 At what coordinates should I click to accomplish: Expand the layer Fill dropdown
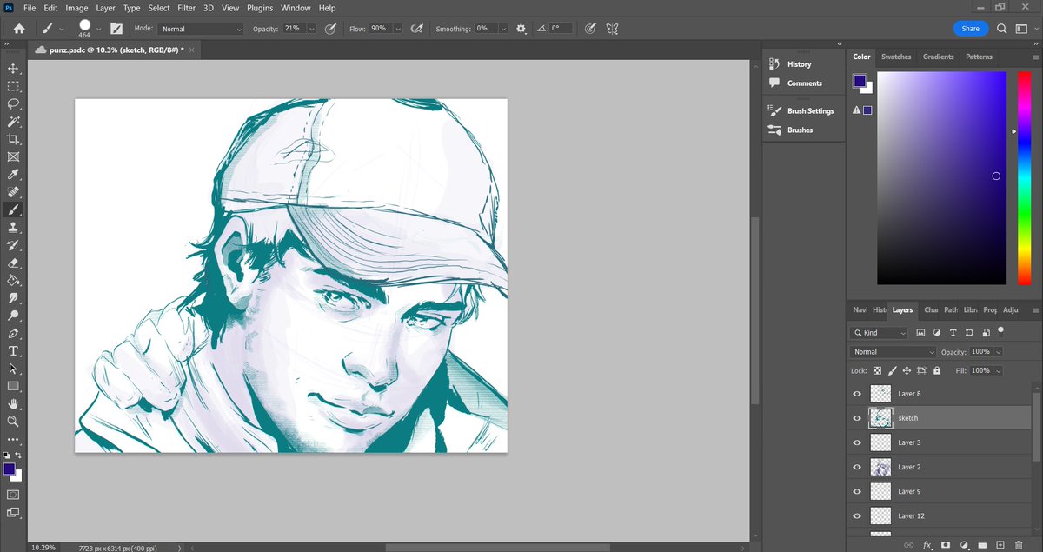tap(998, 370)
